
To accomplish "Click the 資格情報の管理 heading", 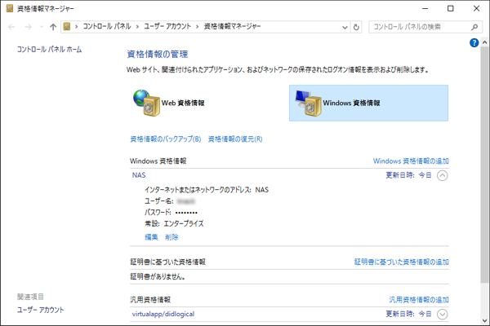I will click(x=158, y=55).
